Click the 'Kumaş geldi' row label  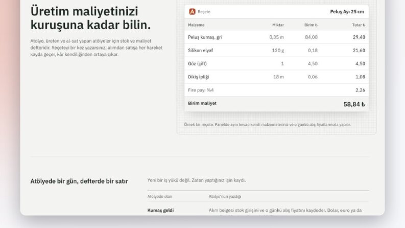point(160,210)
